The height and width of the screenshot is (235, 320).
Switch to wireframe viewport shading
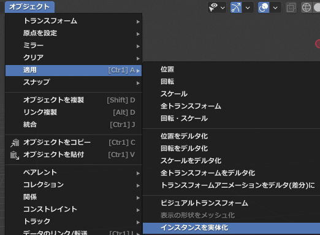pos(307,7)
